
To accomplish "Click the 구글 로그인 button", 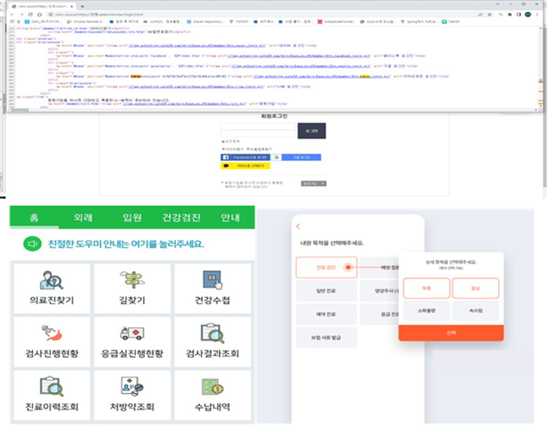I will (x=297, y=157).
